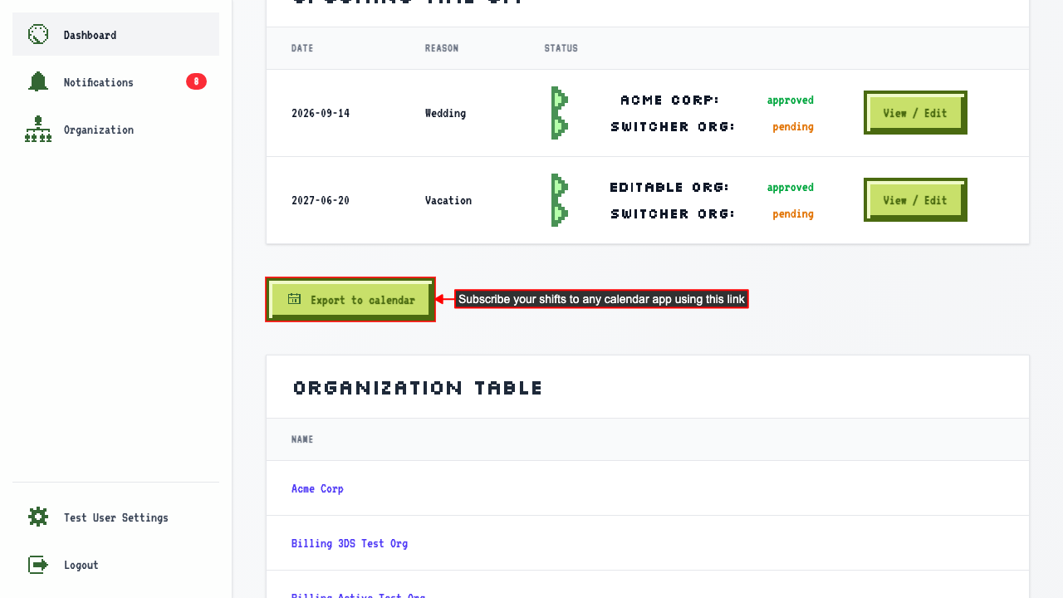Click the Logout door-arrow icon
Viewport: 1063px width, 598px height.
38,565
